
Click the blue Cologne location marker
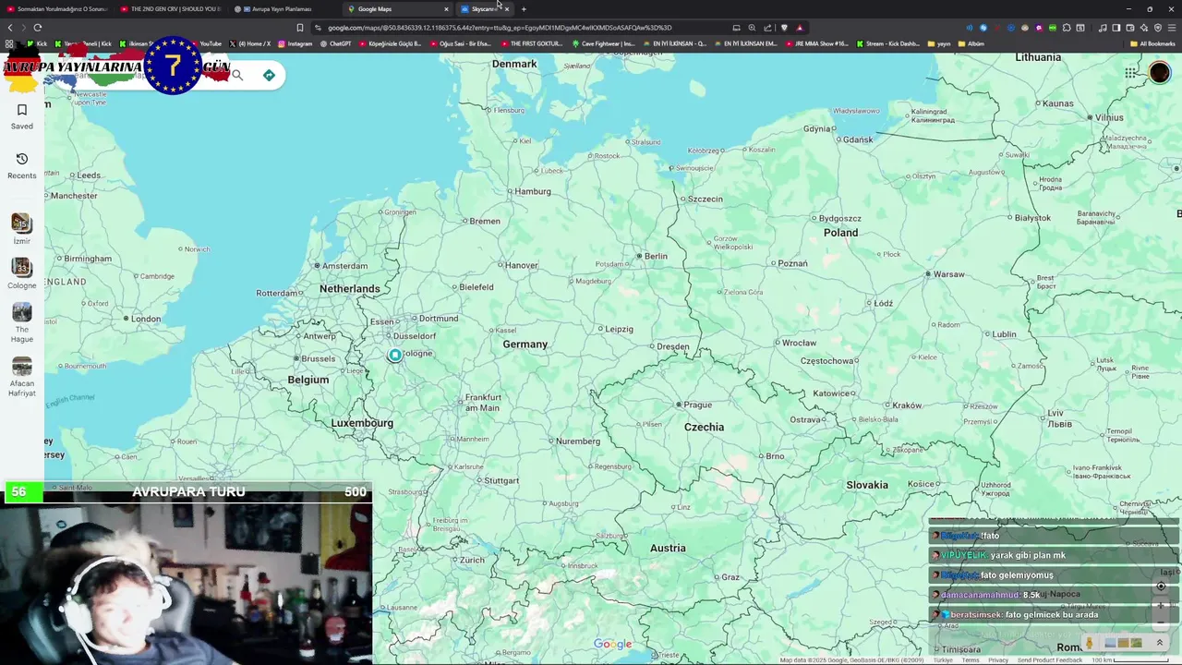click(x=395, y=355)
